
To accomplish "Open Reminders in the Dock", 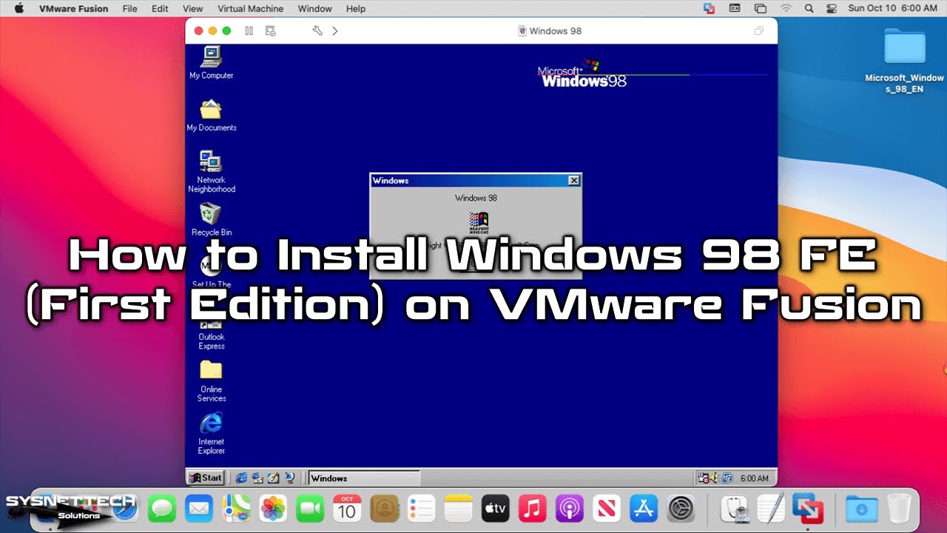I will point(422,509).
